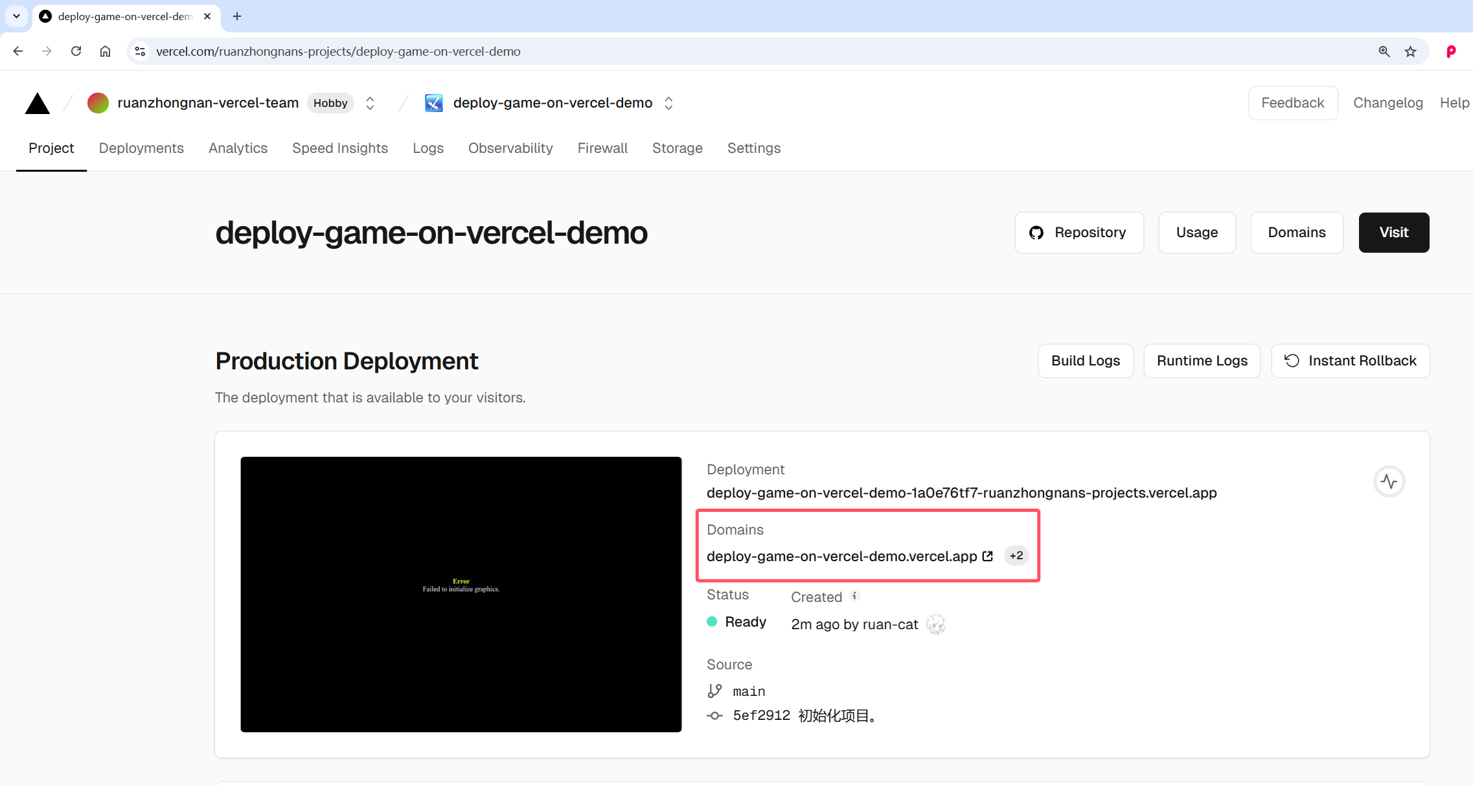Open the deployment URL link

tap(961, 493)
